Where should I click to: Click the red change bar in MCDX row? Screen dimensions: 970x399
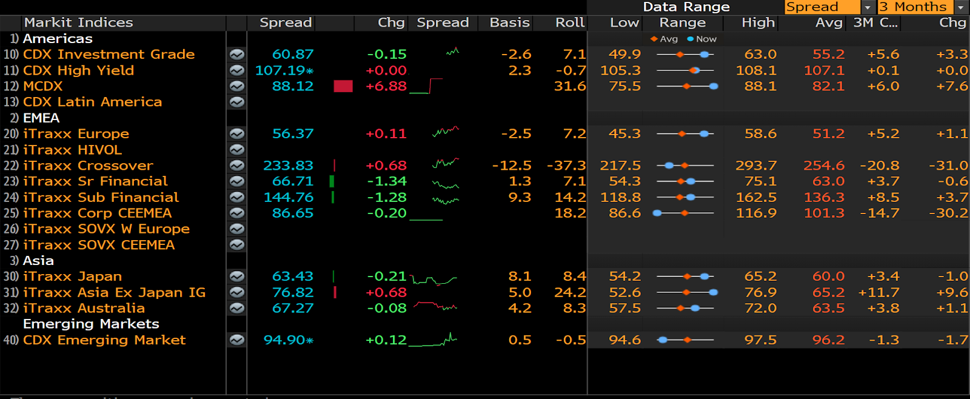tap(343, 86)
